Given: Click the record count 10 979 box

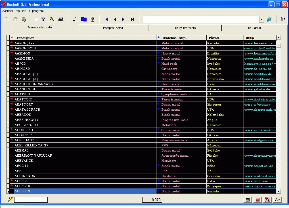Looking at the screenshot, I should [152, 199].
